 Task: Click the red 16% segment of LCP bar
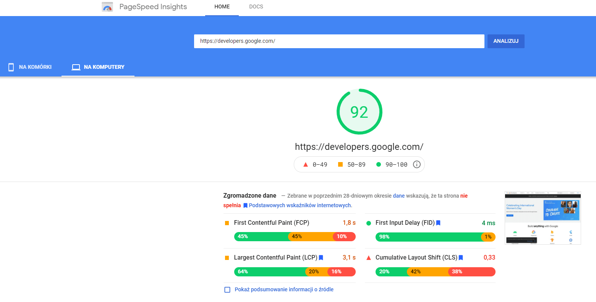point(342,271)
